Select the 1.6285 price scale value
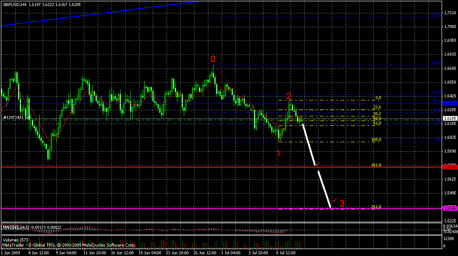458x256 pixels. (x=450, y=110)
